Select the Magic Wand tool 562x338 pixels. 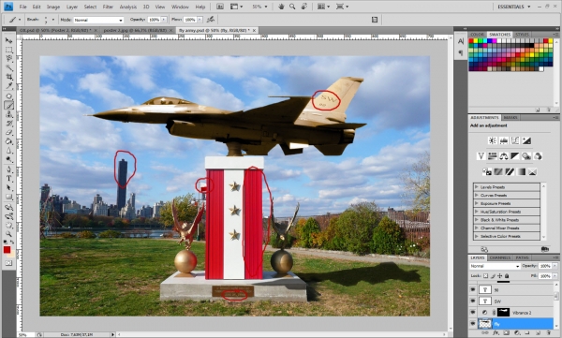(9, 67)
